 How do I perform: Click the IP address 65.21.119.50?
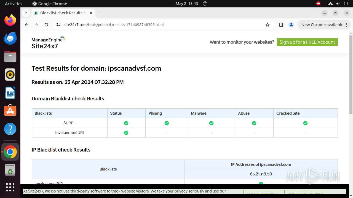tap(261, 174)
